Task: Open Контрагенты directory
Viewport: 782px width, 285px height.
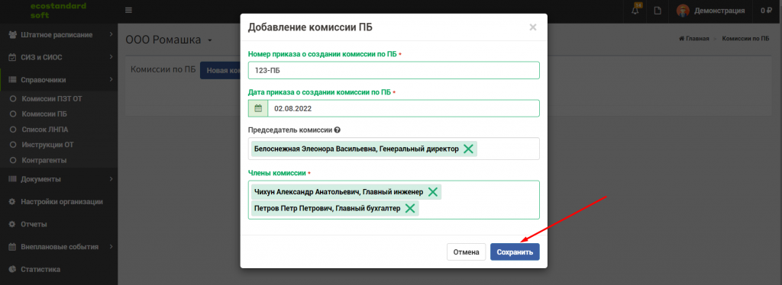Action: (x=44, y=160)
